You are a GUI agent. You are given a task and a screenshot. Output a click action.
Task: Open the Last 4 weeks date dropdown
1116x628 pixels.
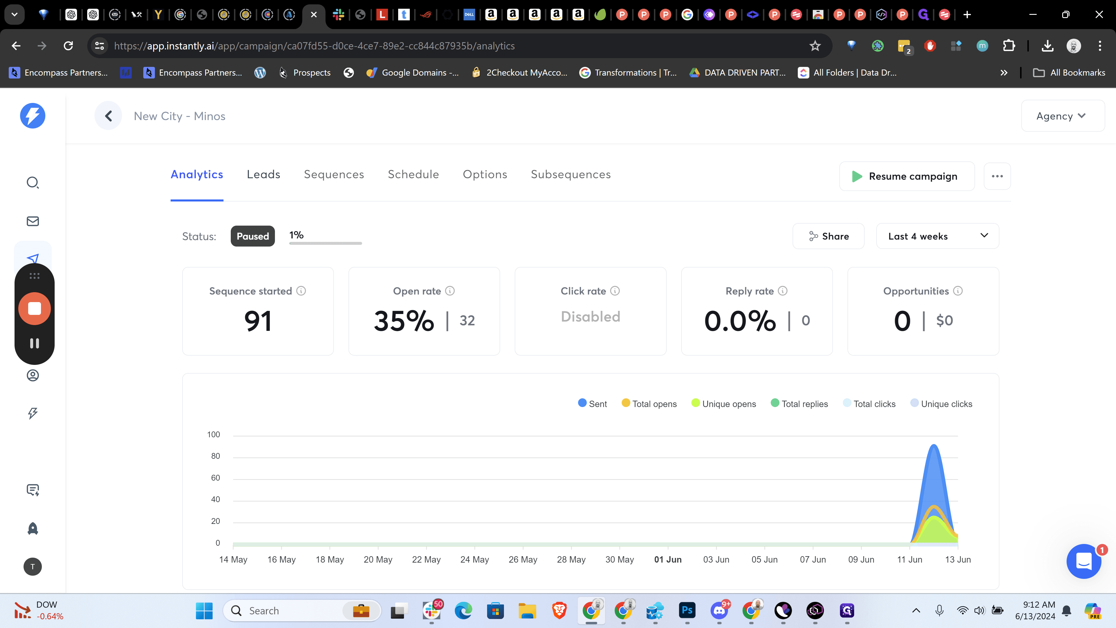click(938, 236)
